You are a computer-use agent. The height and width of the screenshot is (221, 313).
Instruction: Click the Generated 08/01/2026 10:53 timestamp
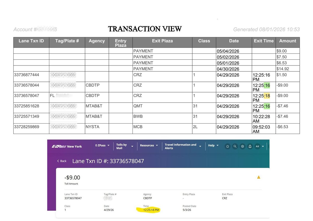coord(267,29)
